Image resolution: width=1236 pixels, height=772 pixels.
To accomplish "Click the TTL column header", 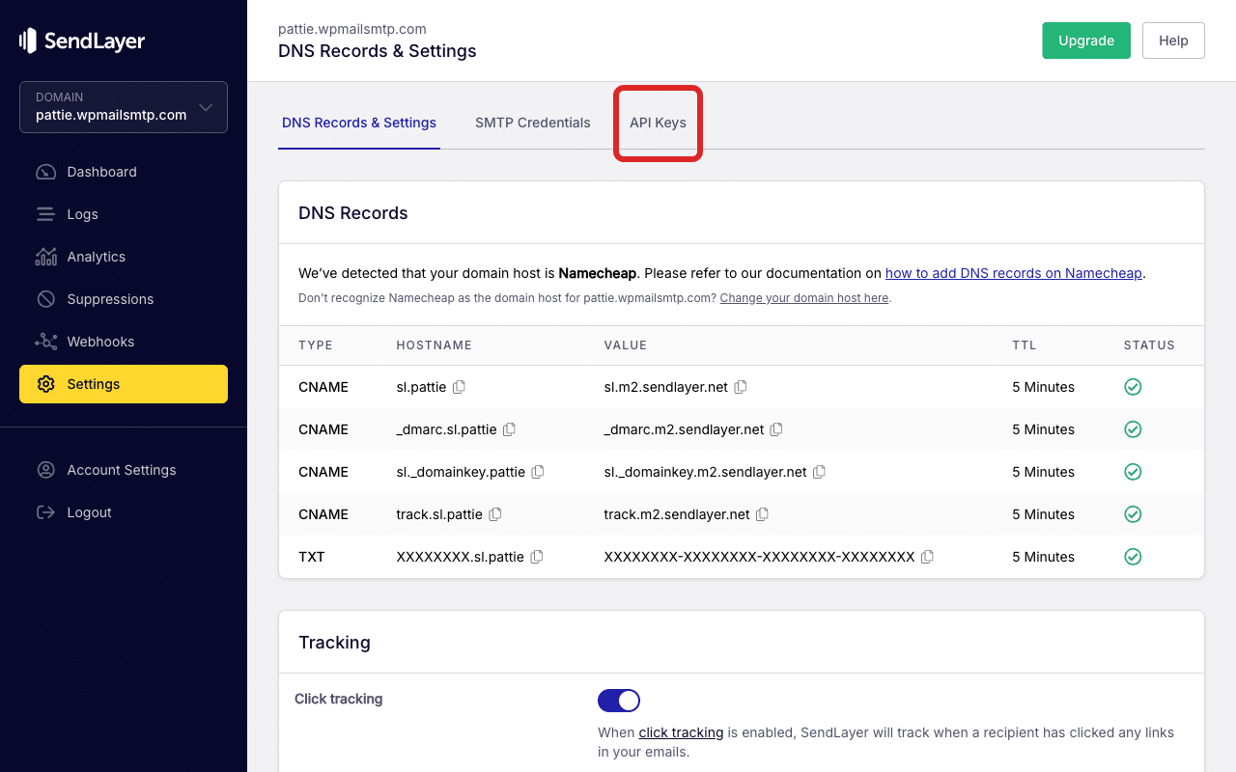I will coord(1024,345).
